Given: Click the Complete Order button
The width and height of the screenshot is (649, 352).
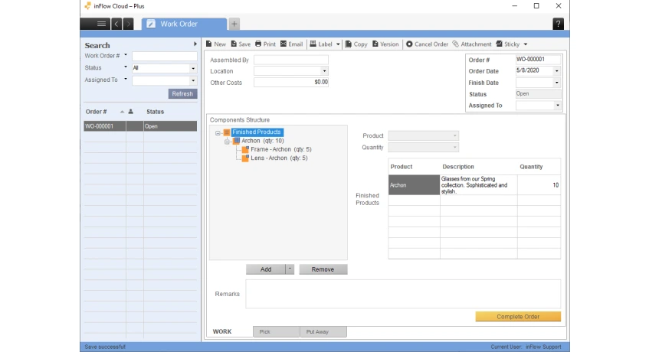Looking at the screenshot, I should click(518, 317).
